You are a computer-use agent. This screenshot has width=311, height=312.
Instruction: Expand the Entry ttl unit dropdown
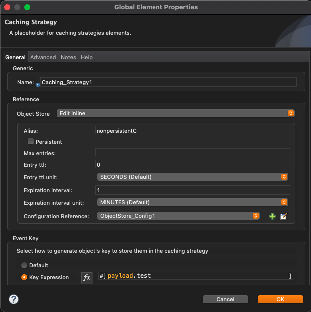[x=192, y=177]
